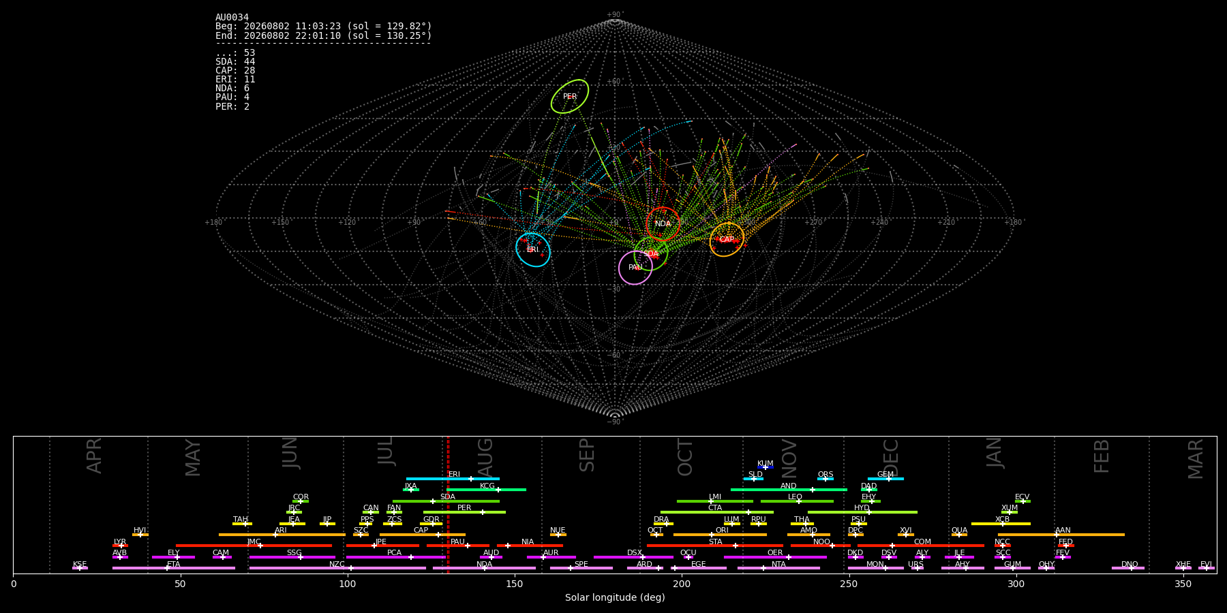The height and width of the screenshot is (613, 1227).
Task: Click the AUG month label
Action: tap(485, 458)
